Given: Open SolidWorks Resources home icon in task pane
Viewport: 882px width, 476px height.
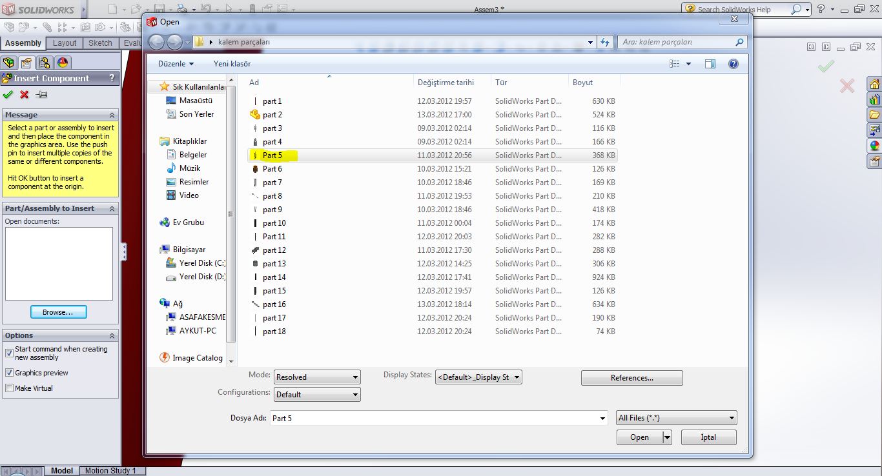Looking at the screenshot, I should tap(874, 84).
